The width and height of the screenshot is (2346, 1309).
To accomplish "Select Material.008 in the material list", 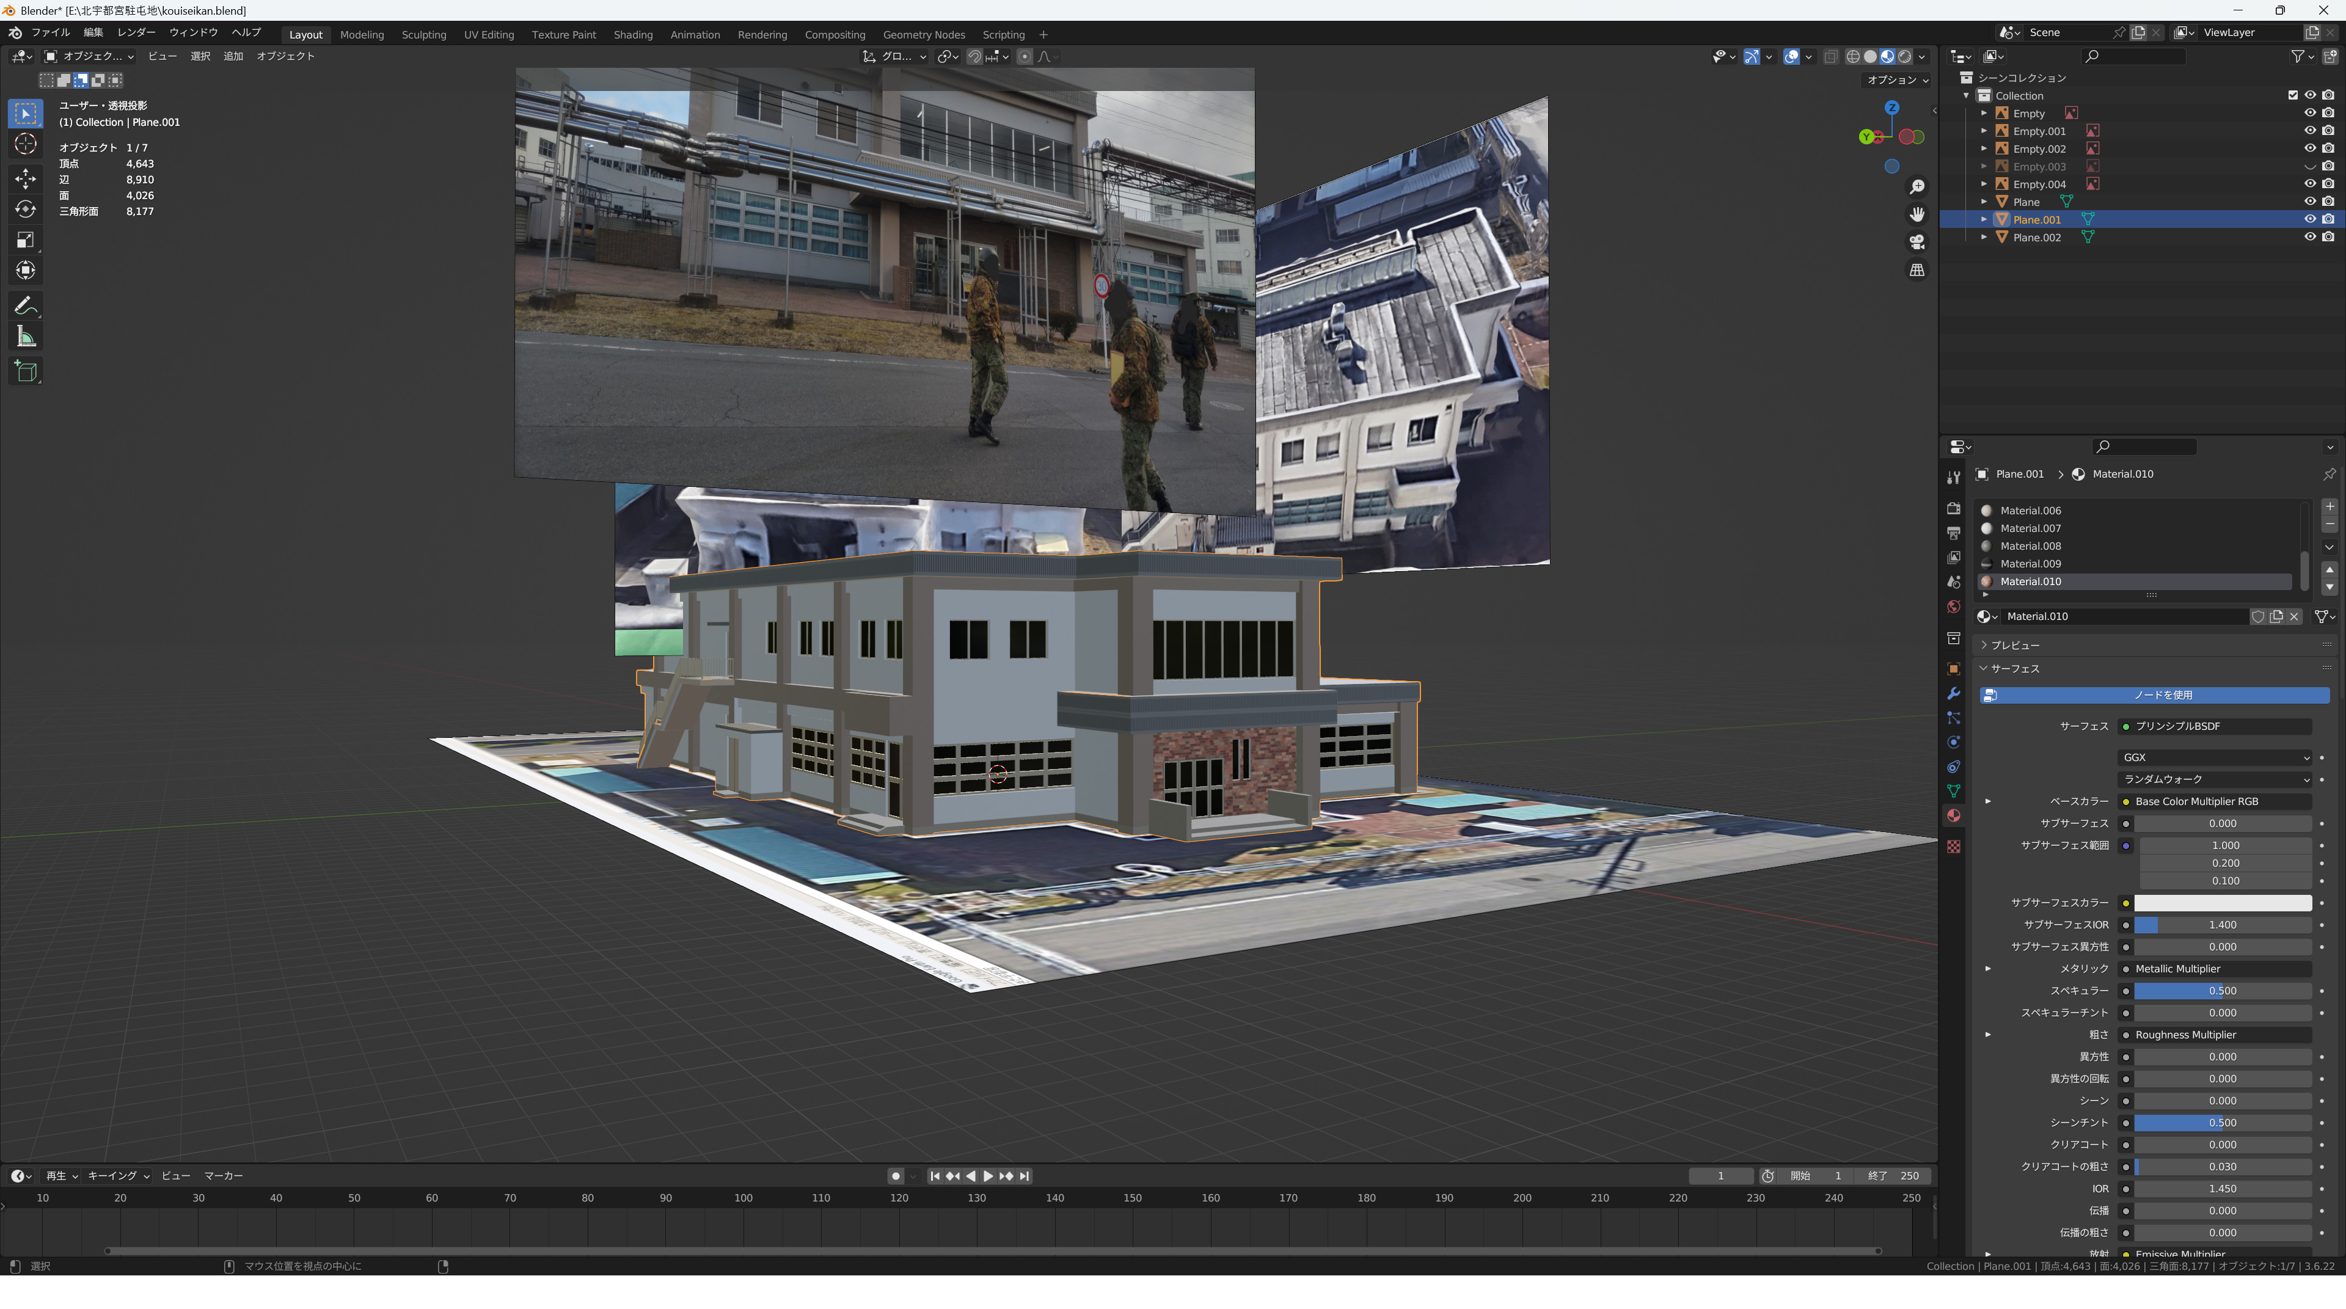I will click(x=2030, y=546).
